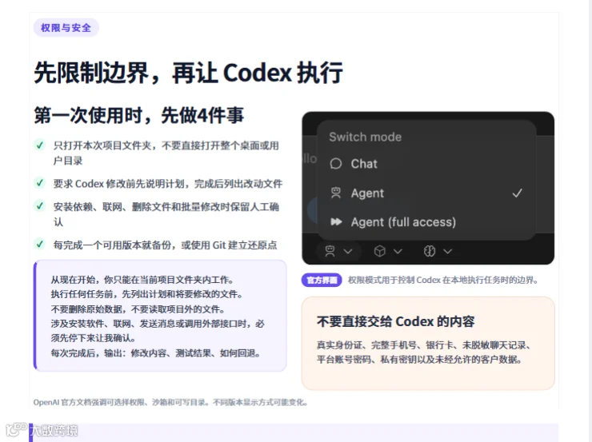This screenshot has width=592, height=442.
Task: Click line 每次完成后，输出：修改内容
Action: [x=155, y=353]
